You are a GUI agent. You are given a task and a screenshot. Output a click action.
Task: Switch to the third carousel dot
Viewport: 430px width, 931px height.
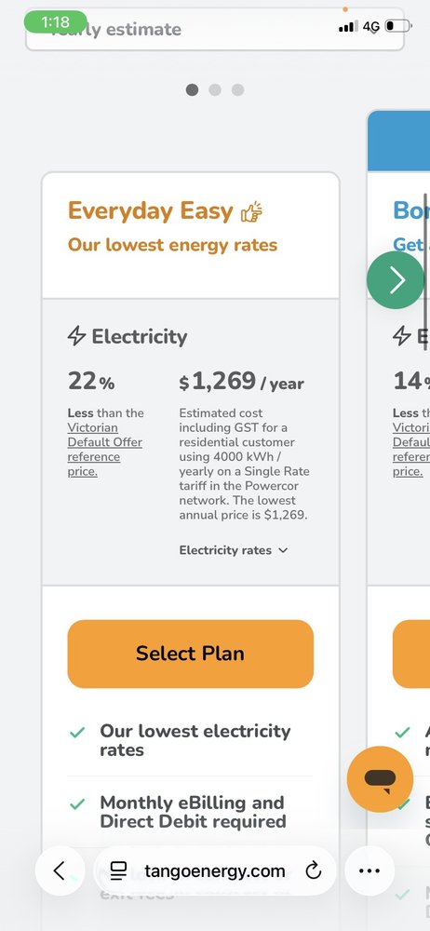(237, 89)
